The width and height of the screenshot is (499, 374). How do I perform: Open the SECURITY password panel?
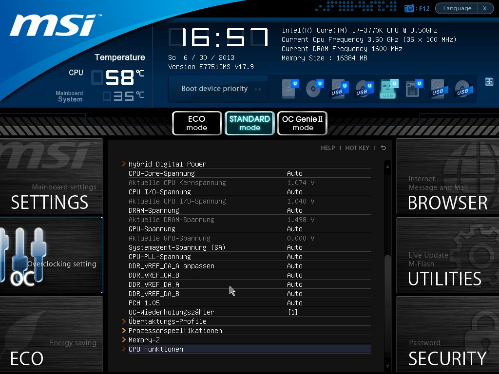click(x=448, y=334)
